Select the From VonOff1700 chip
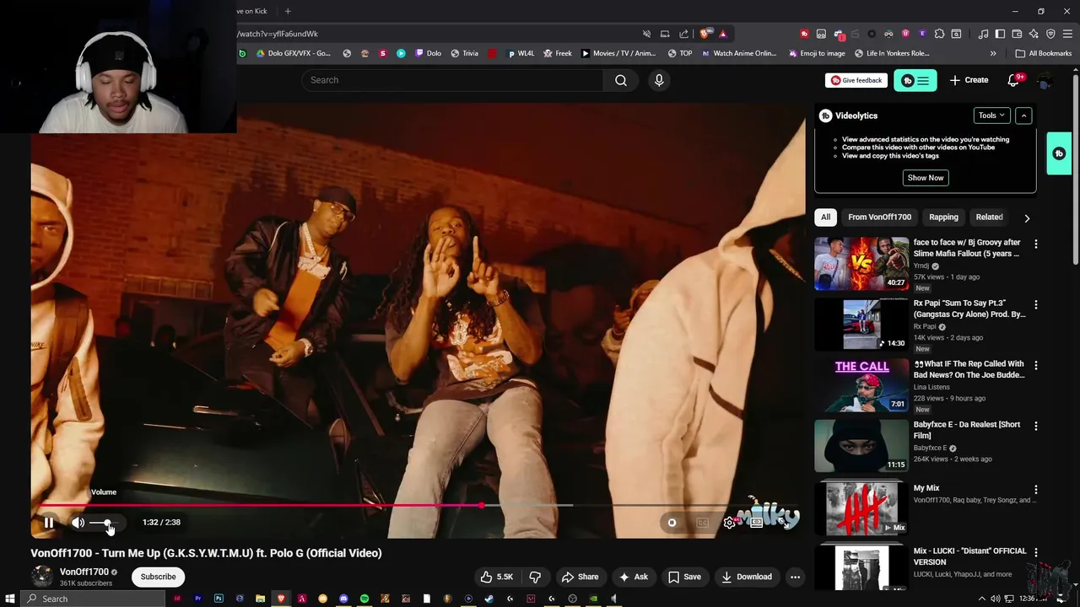The image size is (1080, 607). click(880, 218)
